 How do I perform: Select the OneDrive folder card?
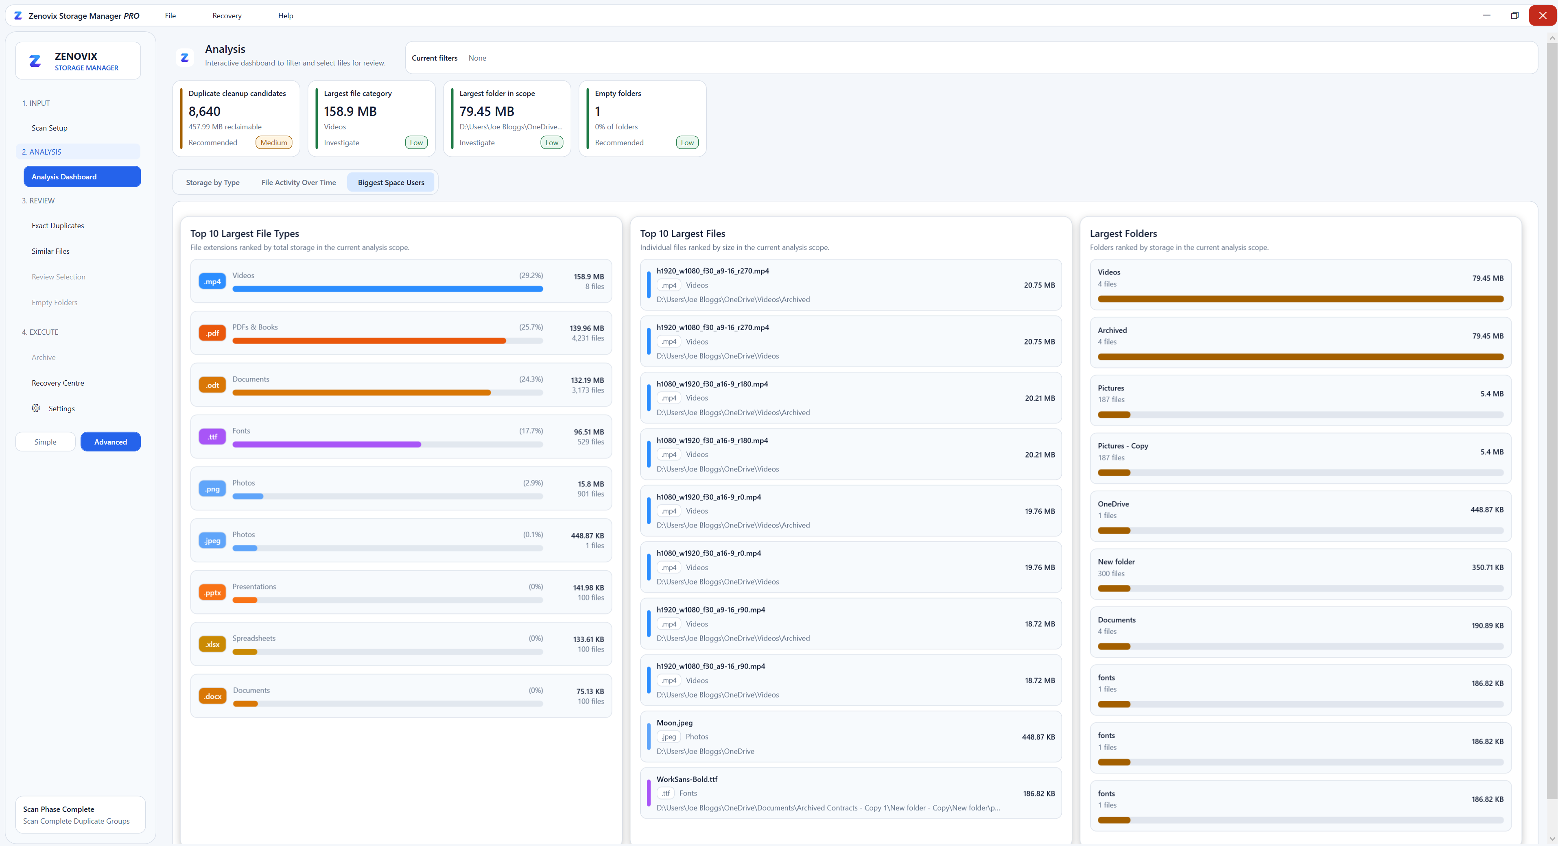[1300, 516]
